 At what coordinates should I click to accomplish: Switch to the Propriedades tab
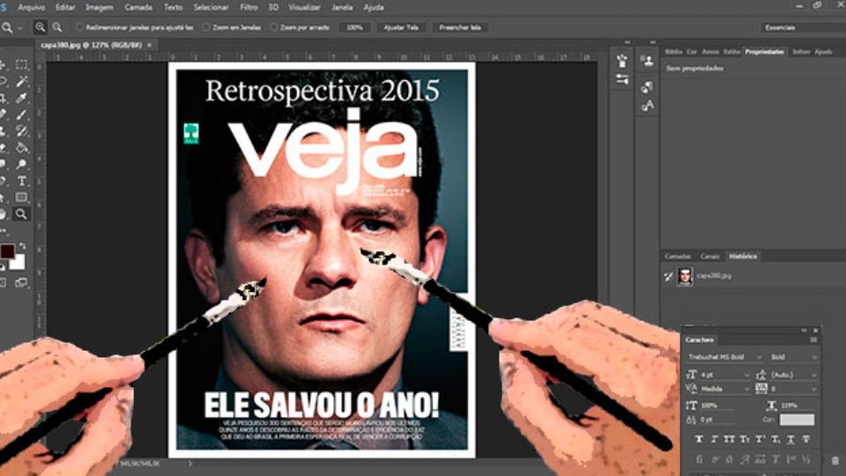click(x=764, y=52)
